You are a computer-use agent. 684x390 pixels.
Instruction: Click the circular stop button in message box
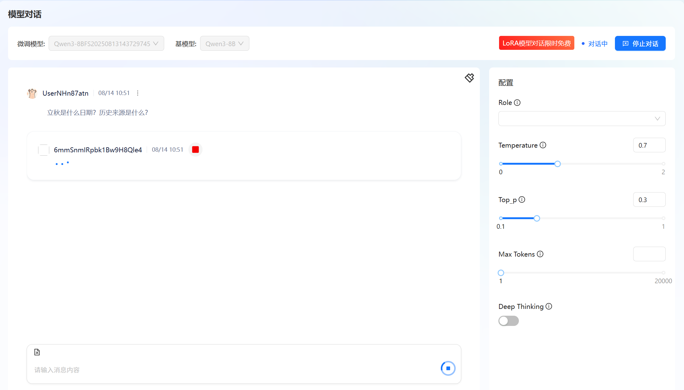(x=448, y=368)
